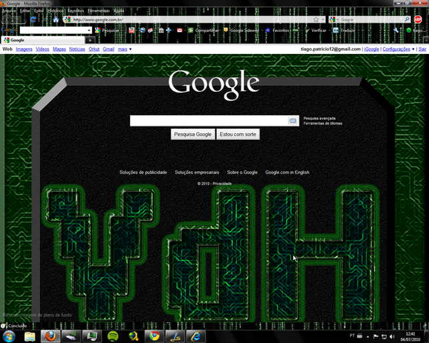Open the Windows Start orb
This screenshot has width=429, height=343.
[x=9, y=336]
